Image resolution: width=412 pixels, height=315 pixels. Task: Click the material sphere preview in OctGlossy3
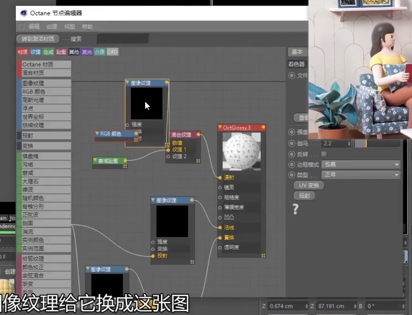click(242, 152)
